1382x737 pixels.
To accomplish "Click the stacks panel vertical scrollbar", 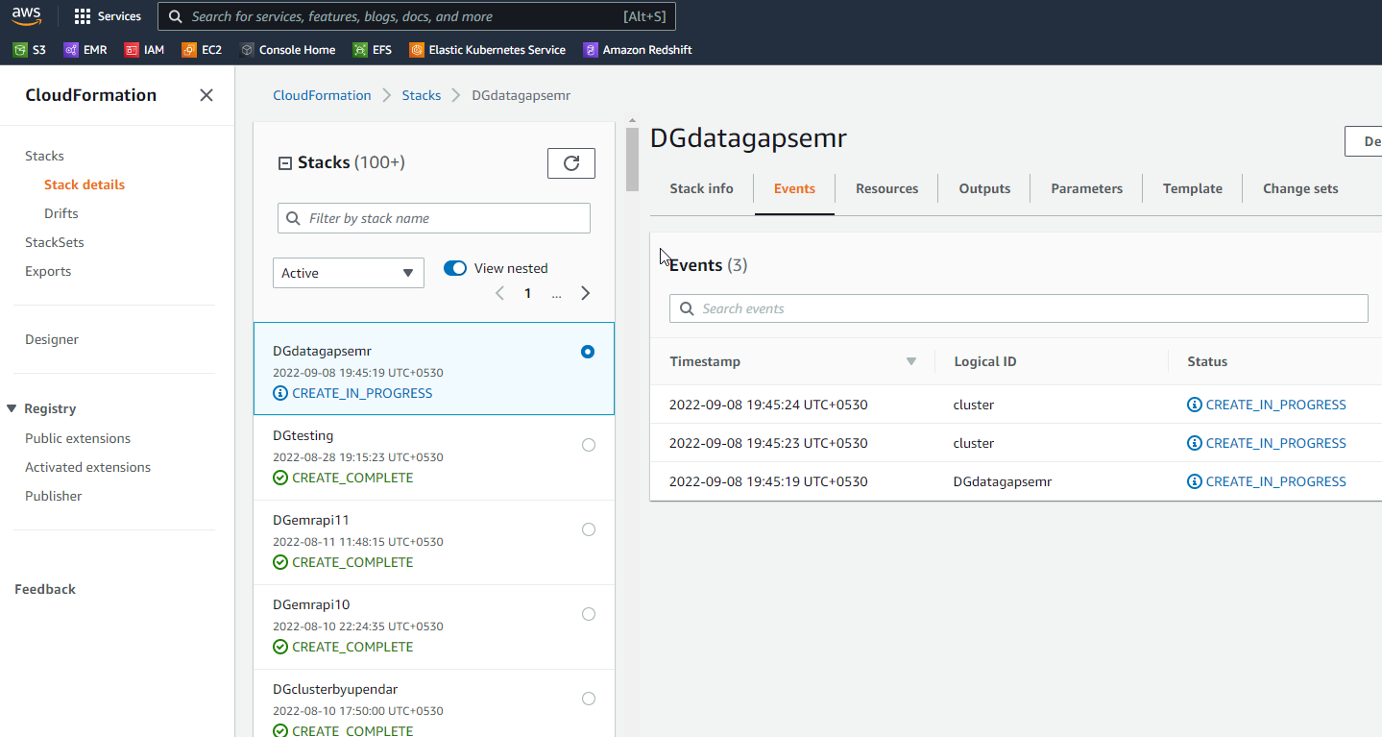I will coord(632,159).
